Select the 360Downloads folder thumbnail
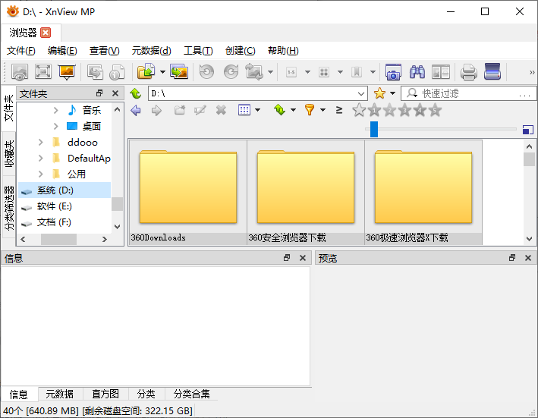Viewport: 538px width, 418px height. click(x=187, y=192)
